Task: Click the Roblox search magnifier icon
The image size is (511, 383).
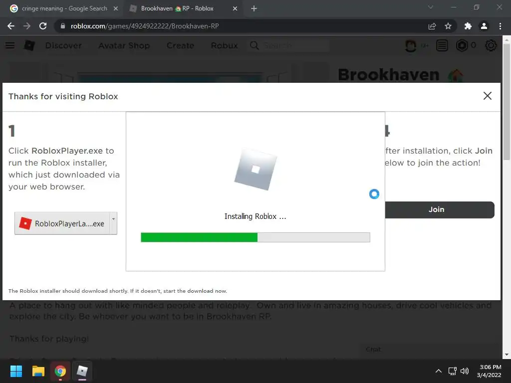Action: pos(254,45)
